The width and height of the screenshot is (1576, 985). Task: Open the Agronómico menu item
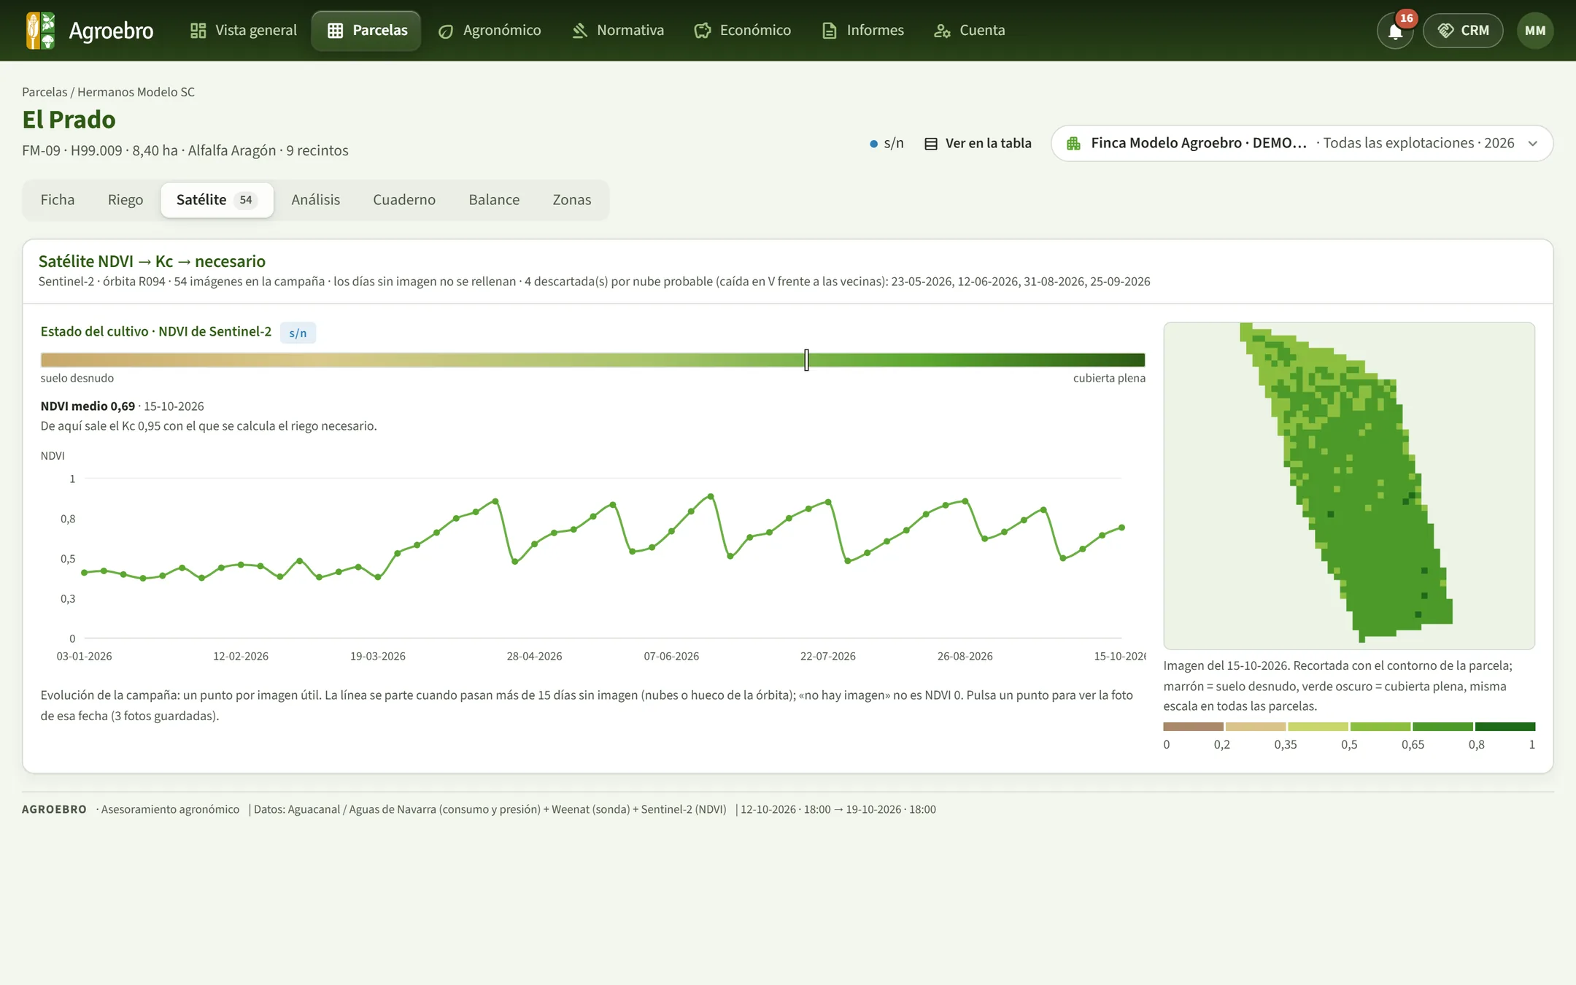coord(490,31)
